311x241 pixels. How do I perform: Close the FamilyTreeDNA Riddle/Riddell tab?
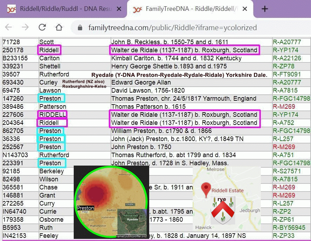point(245,9)
